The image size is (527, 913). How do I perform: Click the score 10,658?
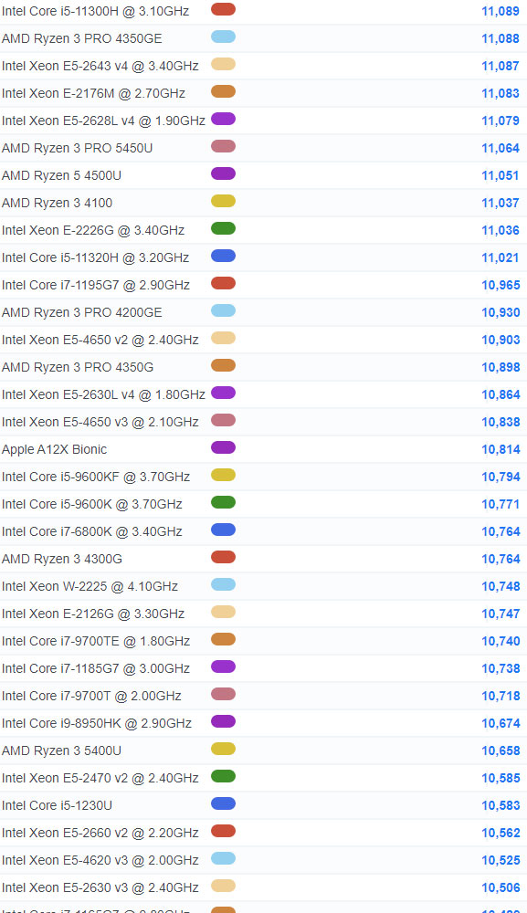click(501, 750)
